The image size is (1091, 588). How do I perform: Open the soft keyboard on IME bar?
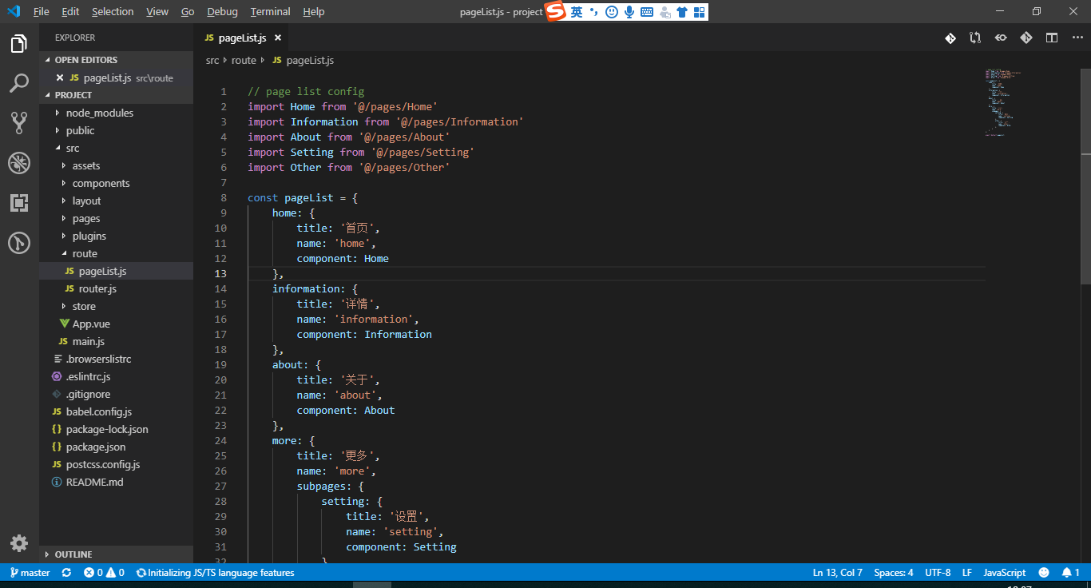click(647, 12)
